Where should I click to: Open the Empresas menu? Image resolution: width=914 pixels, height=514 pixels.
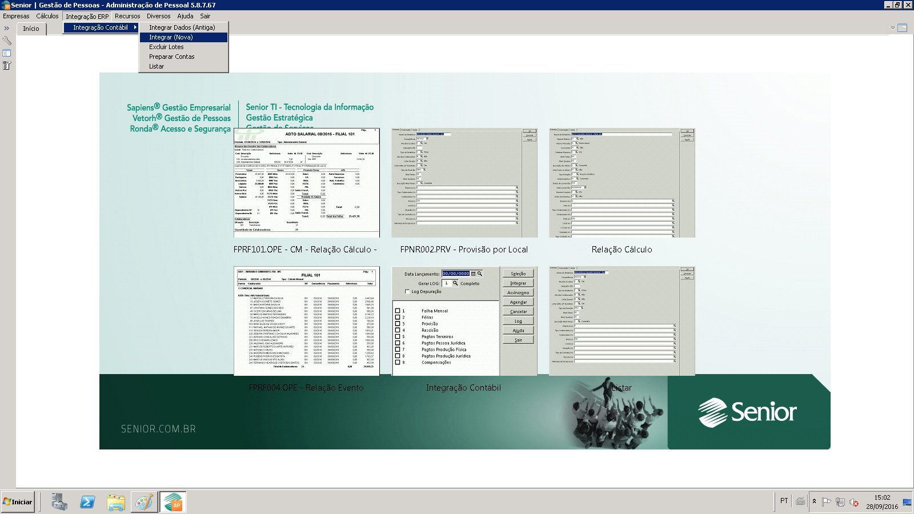16,16
